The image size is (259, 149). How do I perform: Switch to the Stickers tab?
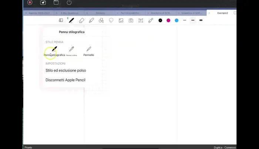pyautogui.click(x=100, y=13)
